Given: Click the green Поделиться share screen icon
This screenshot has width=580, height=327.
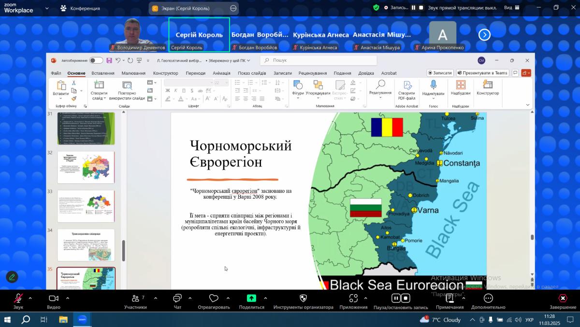Looking at the screenshot, I should 251,298.
